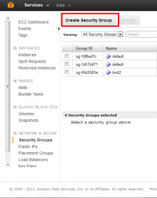Click the Create Security Group button
157x198 pixels.
pyautogui.click(x=89, y=20)
